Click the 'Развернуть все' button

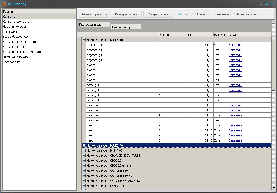pyautogui.click(x=126, y=14)
